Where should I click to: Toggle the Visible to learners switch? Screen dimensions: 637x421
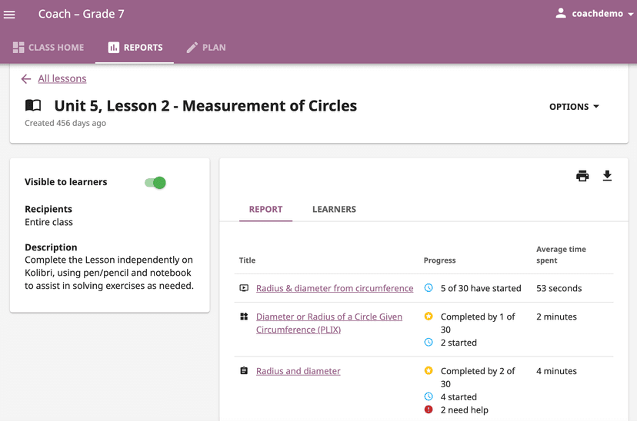(x=155, y=183)
